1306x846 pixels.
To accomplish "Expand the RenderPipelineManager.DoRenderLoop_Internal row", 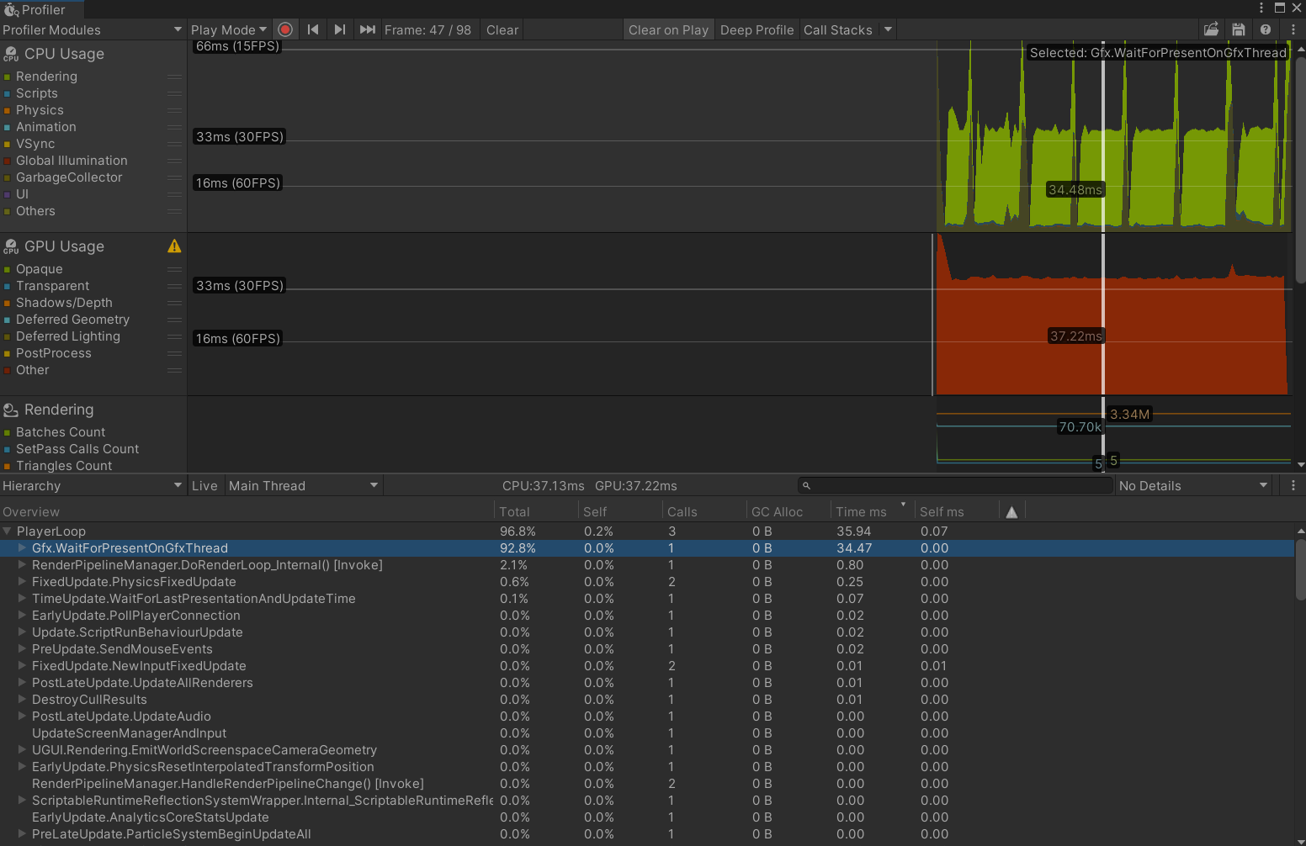I will pyautogui.click(x=23, y=565).
